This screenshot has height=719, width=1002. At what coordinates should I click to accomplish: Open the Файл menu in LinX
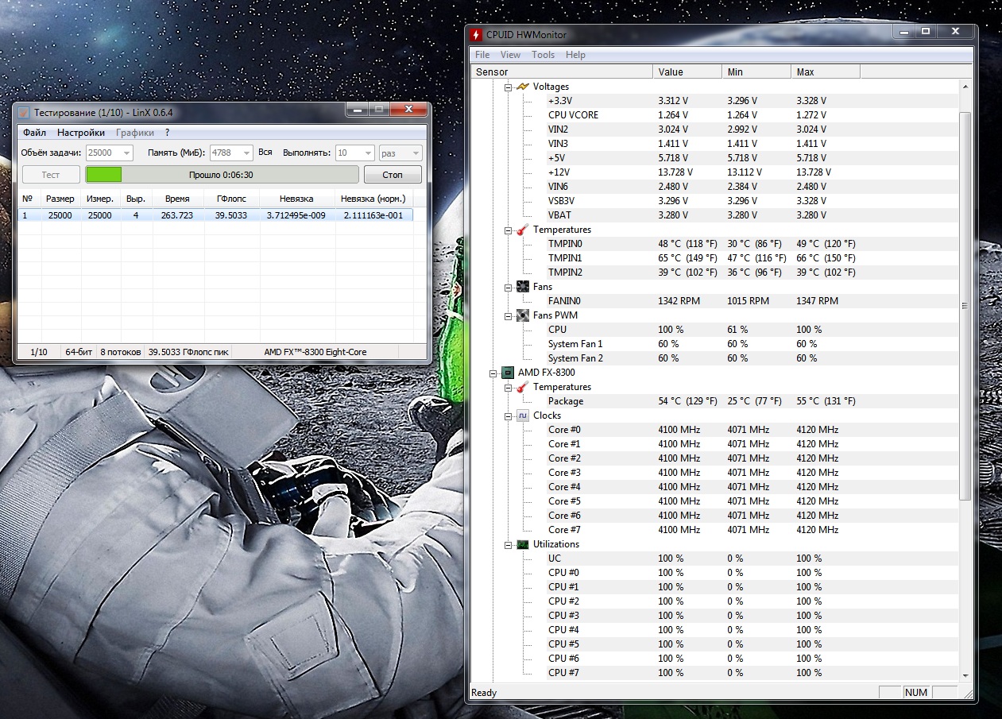coord(34,133)
